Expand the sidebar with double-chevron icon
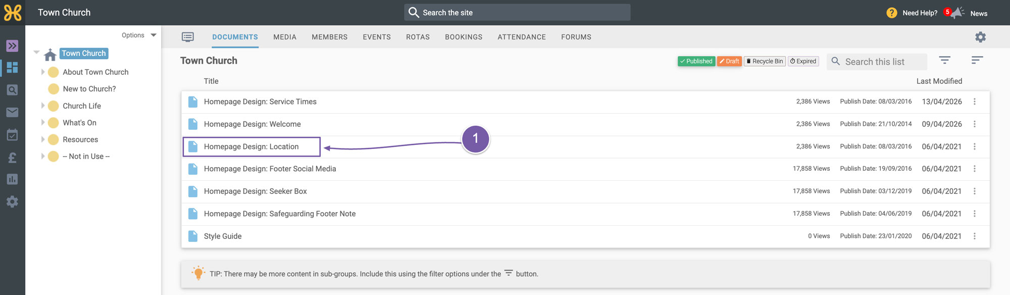 coord(13,46)
